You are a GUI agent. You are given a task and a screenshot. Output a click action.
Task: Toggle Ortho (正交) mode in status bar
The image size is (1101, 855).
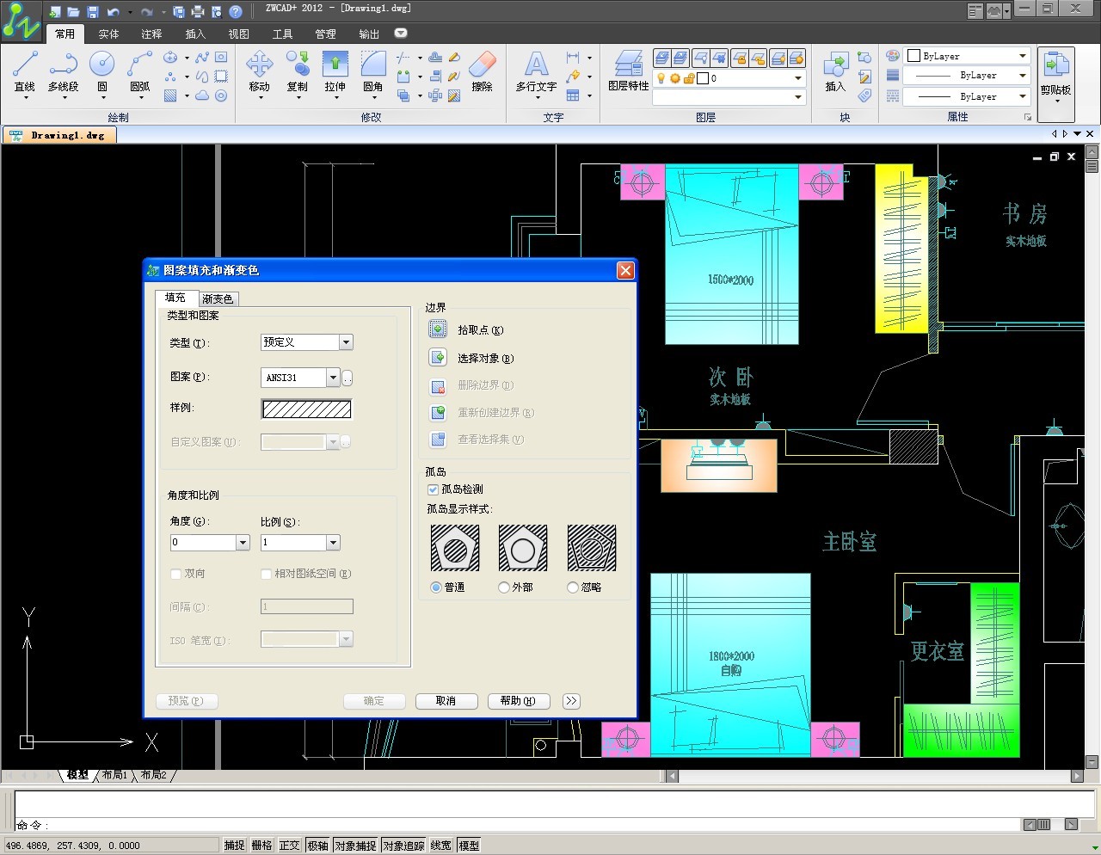289,846
